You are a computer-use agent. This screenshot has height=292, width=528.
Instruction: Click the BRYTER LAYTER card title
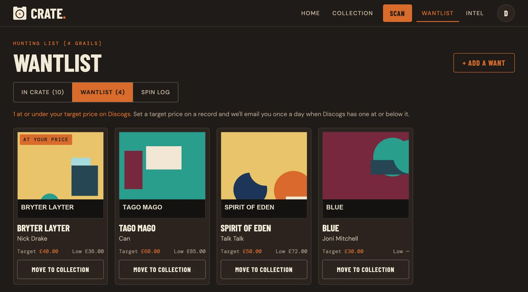tap(43, 228)
